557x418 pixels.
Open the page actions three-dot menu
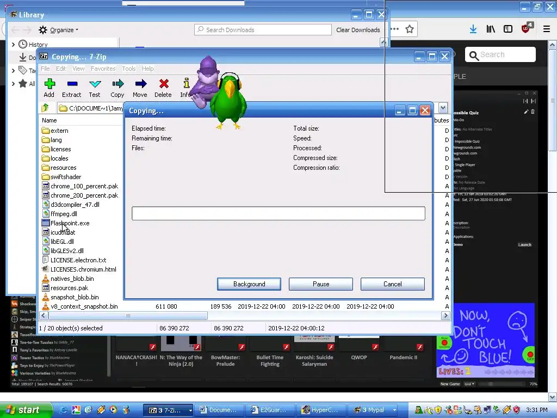click(395, 29)
